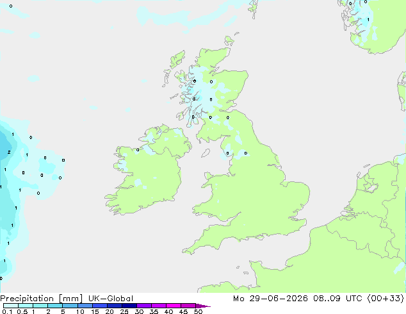Click the '1' value label over Norway

point(368,20)
